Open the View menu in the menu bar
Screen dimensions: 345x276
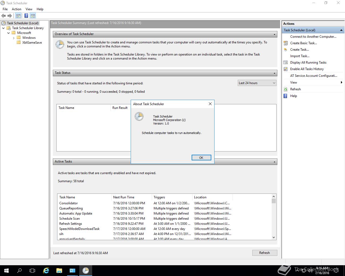29,9
